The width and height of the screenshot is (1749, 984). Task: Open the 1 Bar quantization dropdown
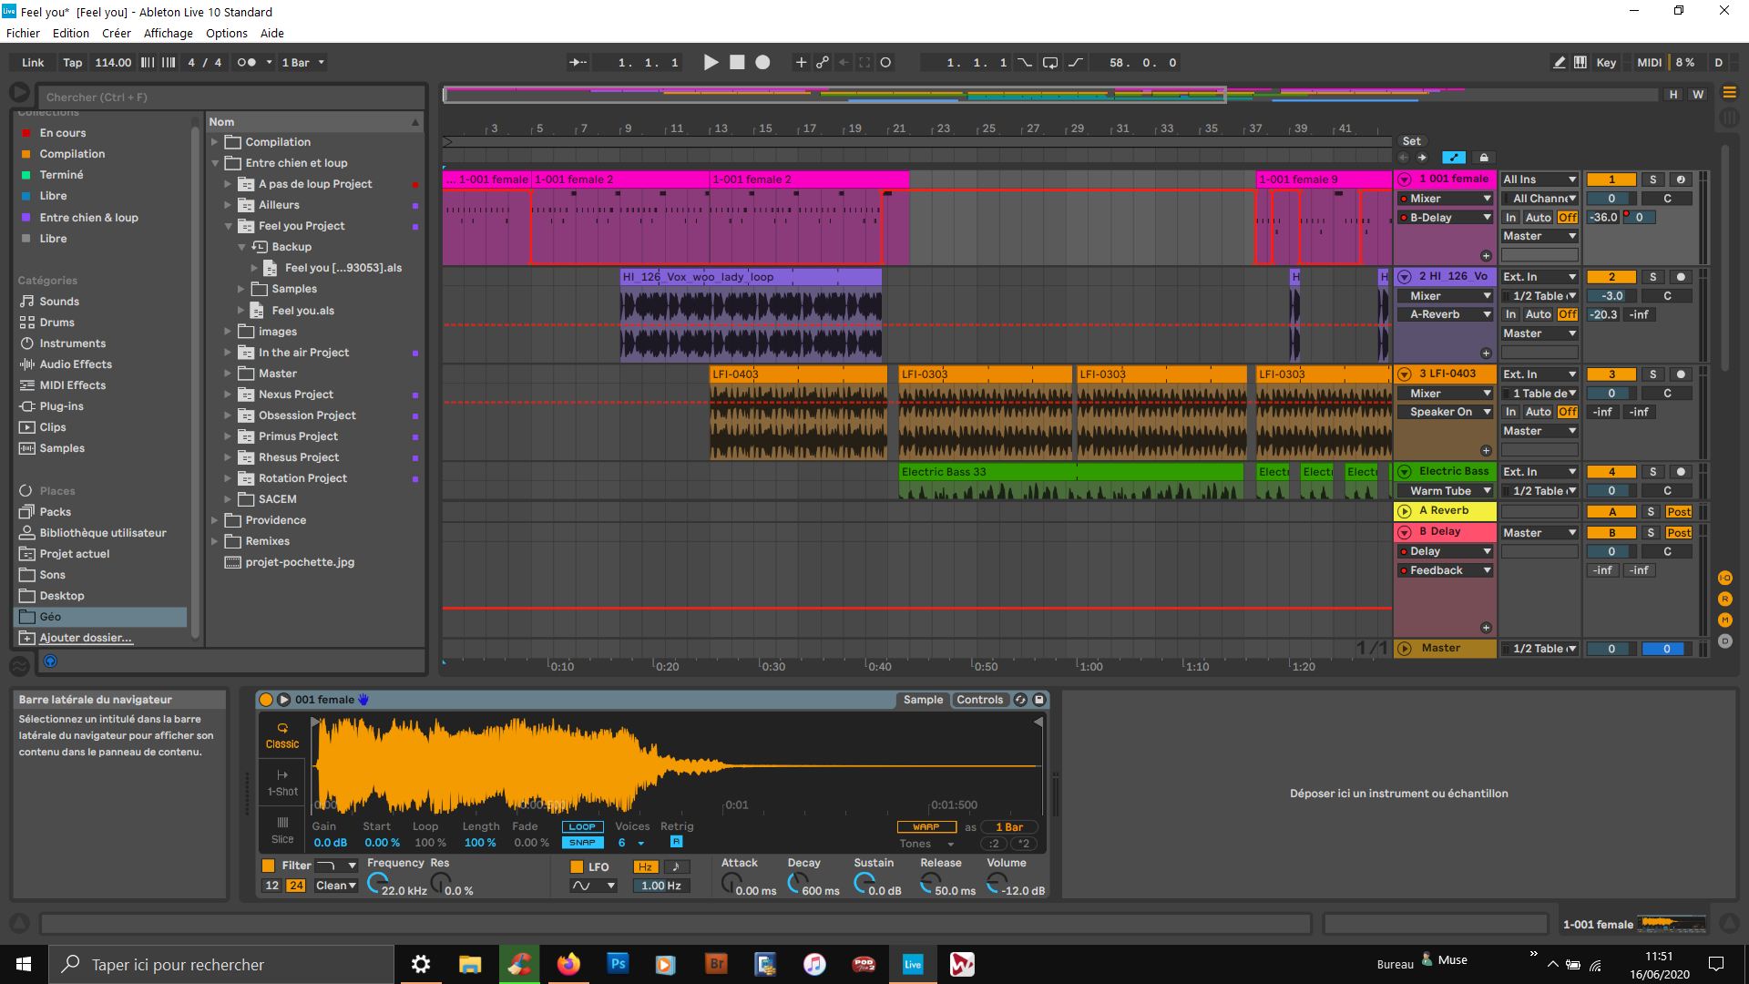(x=302, y=62)
